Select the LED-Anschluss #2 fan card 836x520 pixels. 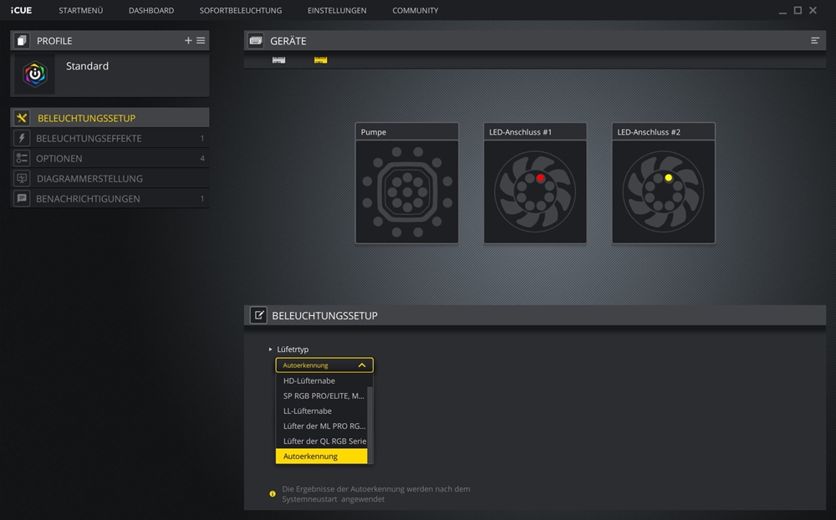[x=663, y=183]
